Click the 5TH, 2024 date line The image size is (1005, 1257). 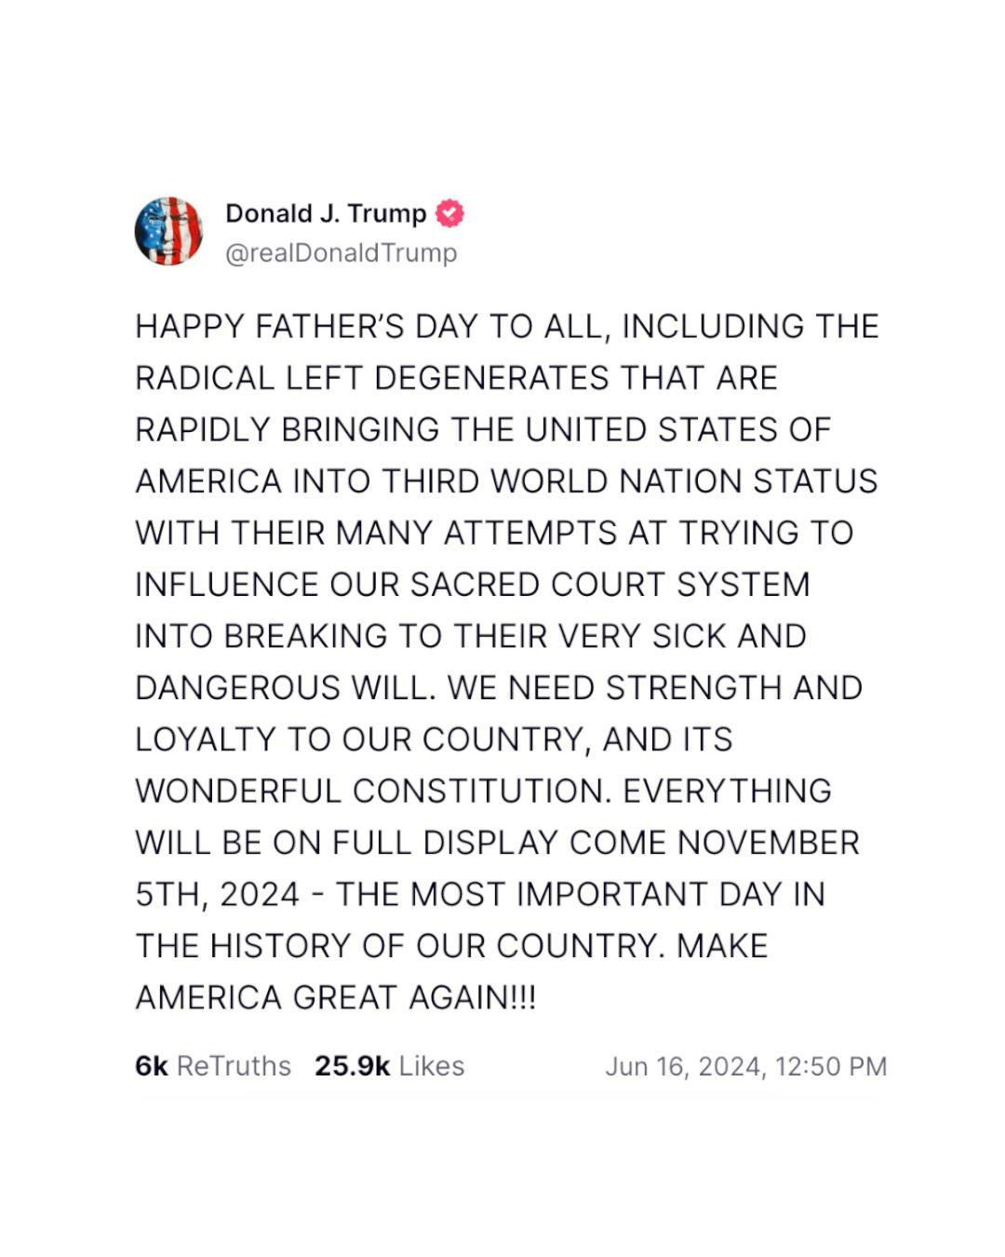480,894
